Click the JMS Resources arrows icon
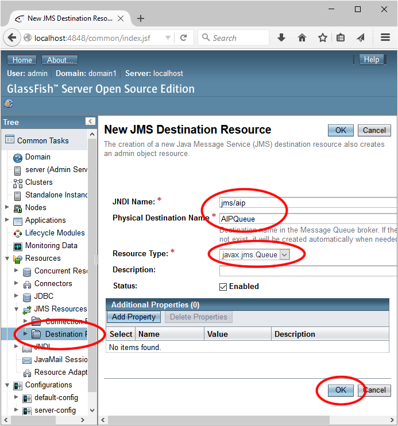Viewport: 398px width, 426px height. coord(27,310)
